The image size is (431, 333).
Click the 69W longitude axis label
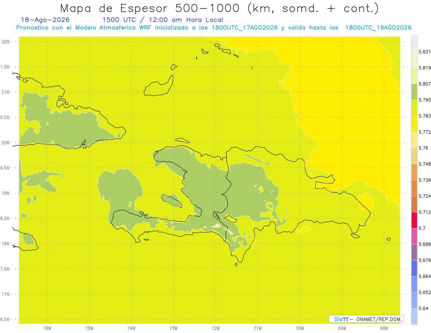pos(342,328)
